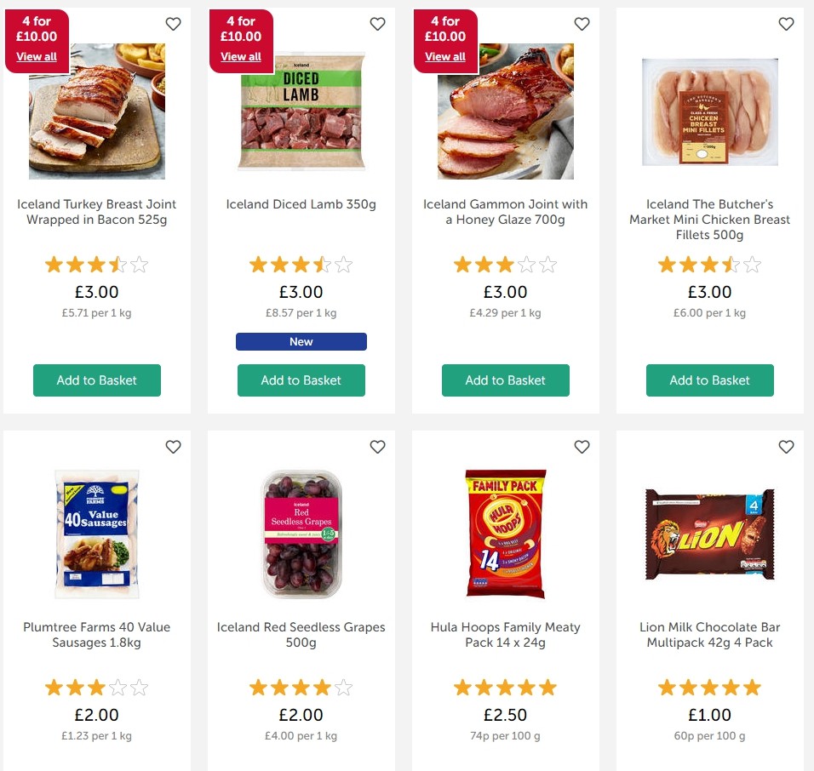
Task: Open View all on the Gammon Joint promotion
Action: pyautogui.click(x=445, y=56)
